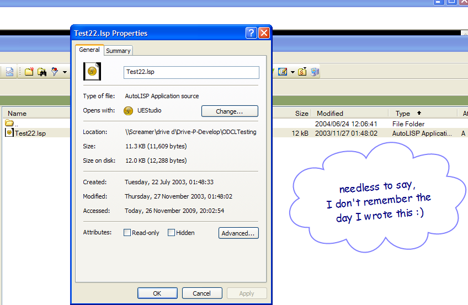Select the General tab
The image size is (468, 305).
tap(89, 50)
